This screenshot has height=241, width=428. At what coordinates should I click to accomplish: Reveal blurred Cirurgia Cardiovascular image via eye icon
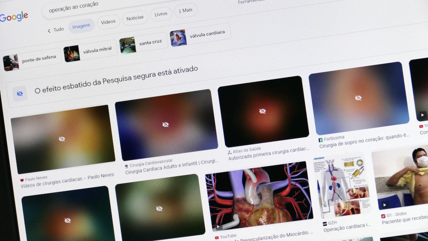tap(166, 125)
